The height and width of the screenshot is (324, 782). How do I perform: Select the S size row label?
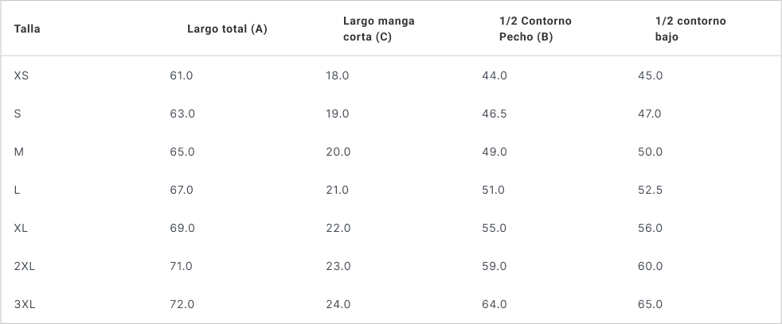coord(18,114)
